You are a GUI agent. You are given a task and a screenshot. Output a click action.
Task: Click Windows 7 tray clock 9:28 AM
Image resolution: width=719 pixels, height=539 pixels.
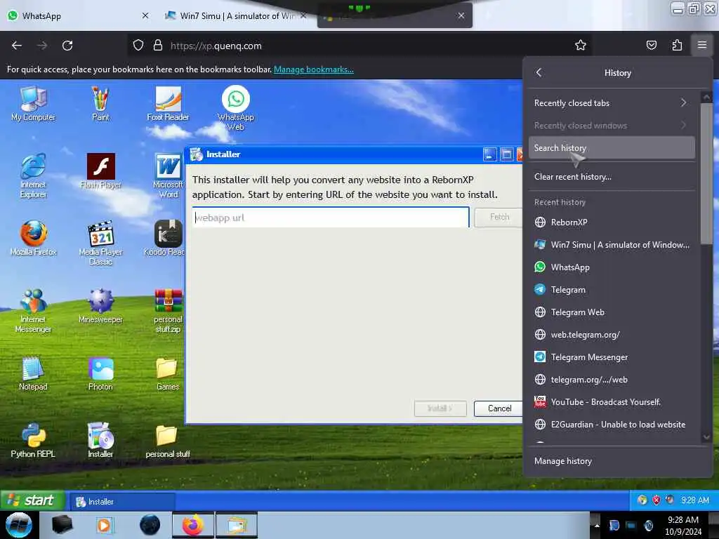point(682,525)
